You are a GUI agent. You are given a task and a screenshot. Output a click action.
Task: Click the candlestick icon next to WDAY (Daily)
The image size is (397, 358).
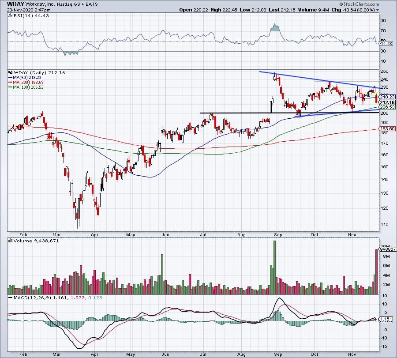tap(11, 73)
